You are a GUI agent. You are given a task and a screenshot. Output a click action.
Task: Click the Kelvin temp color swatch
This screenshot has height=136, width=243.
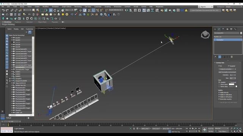236,87
